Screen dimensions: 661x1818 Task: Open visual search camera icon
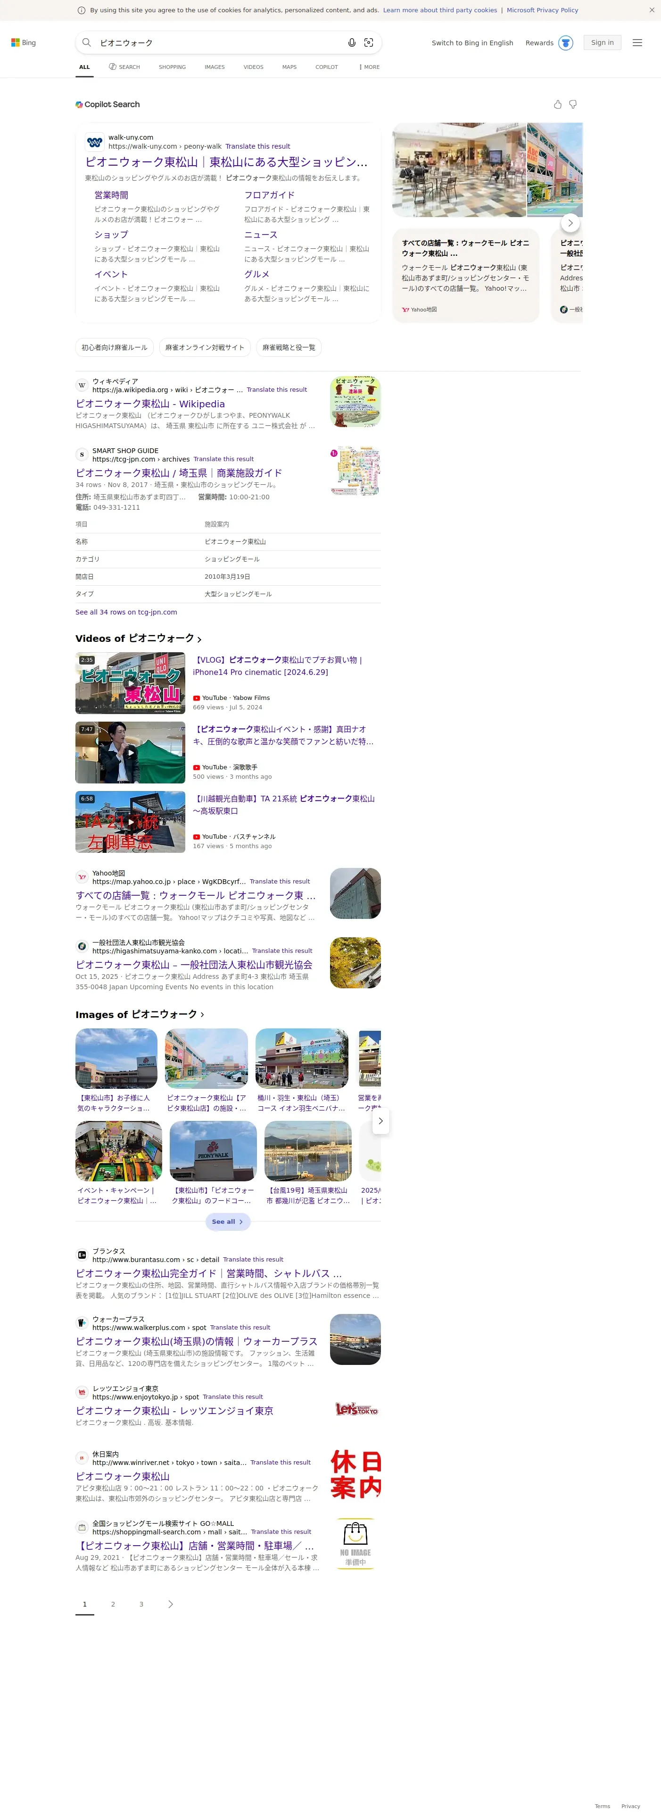[x=369, y=42]
